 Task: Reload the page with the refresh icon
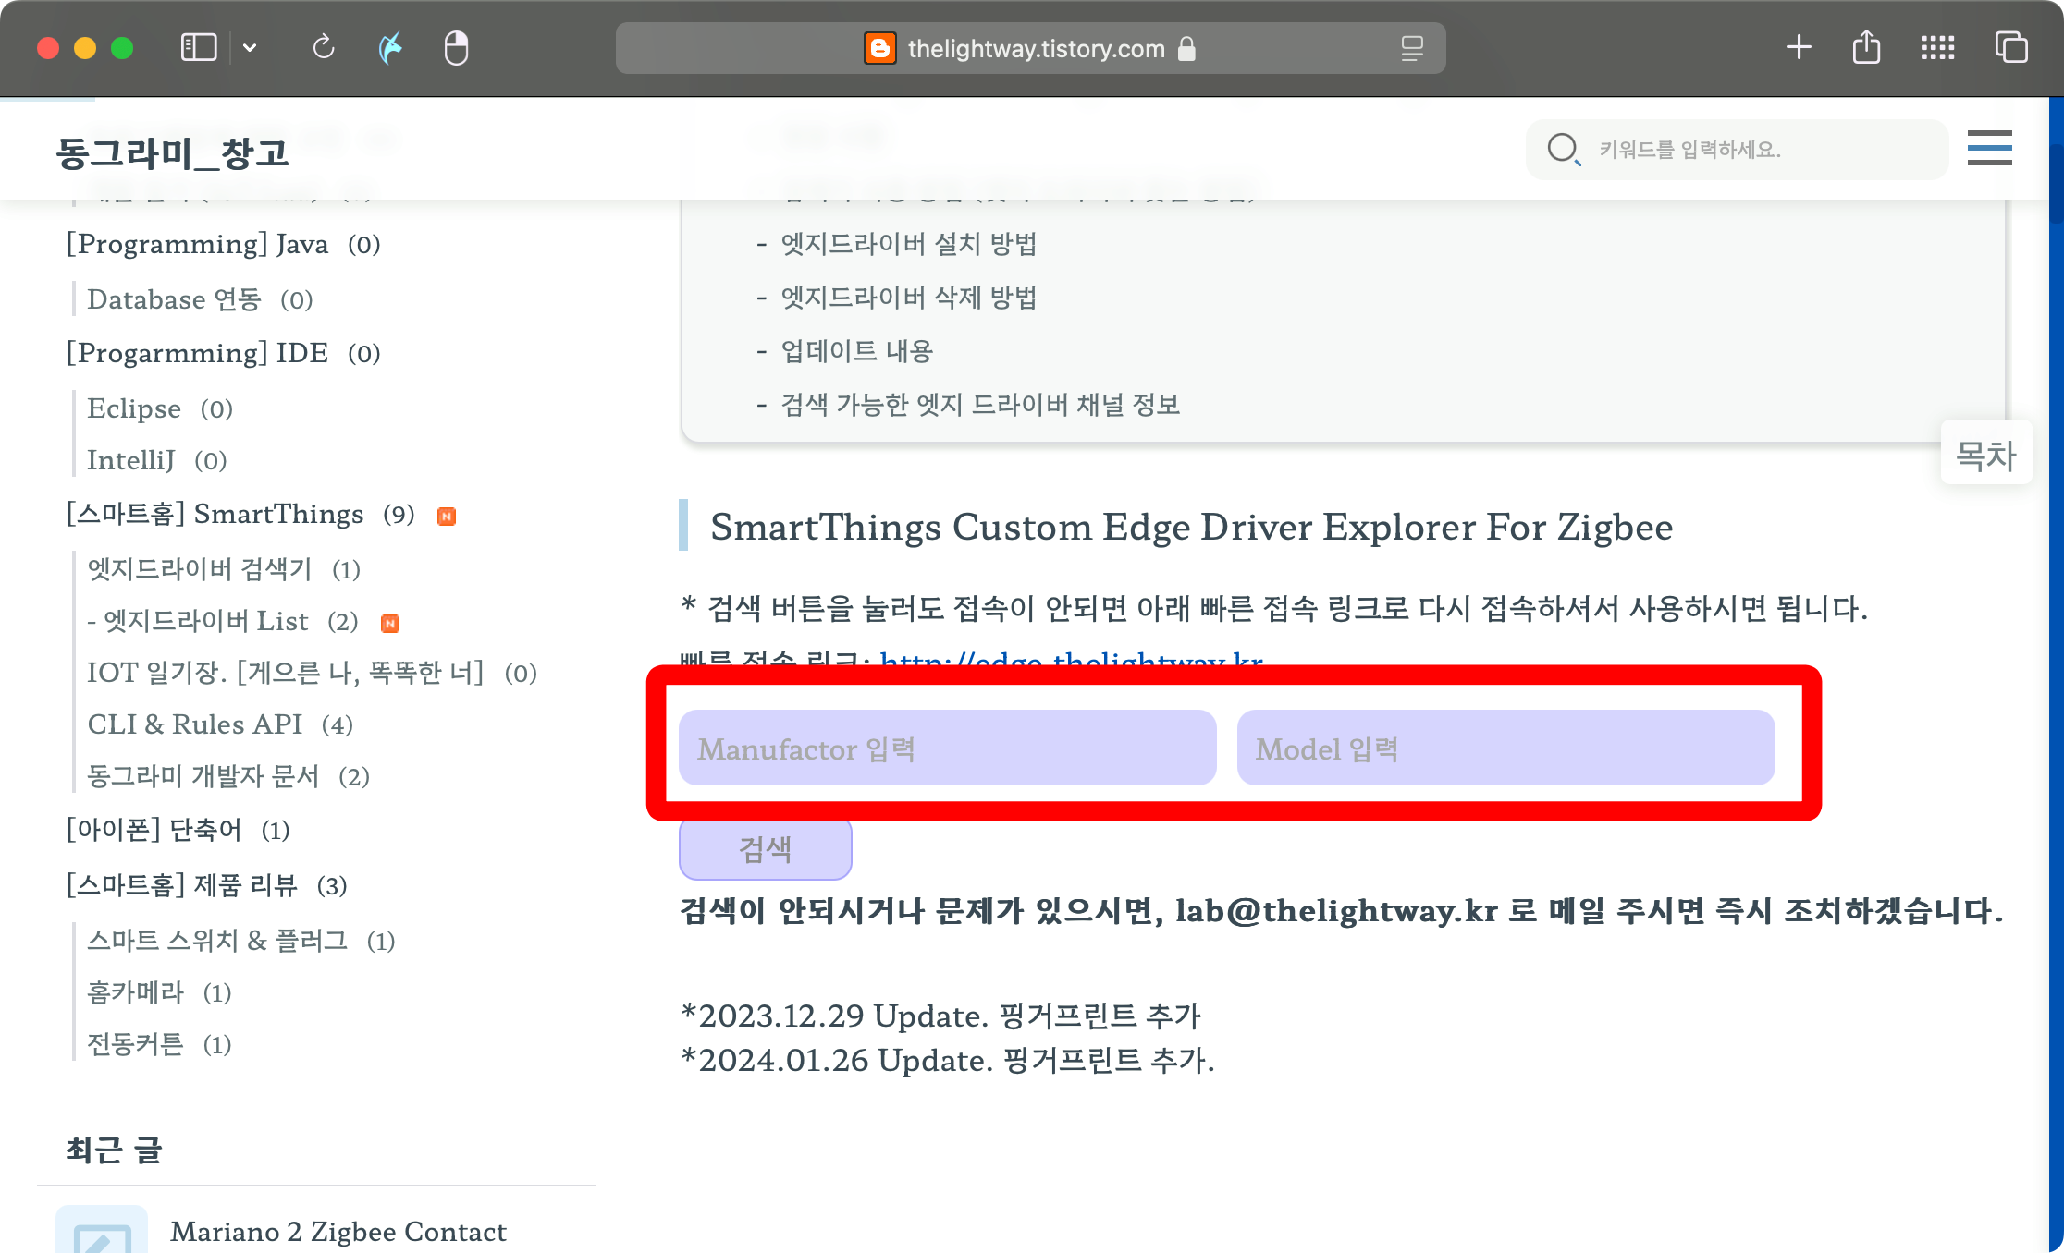tap(323, 47)
